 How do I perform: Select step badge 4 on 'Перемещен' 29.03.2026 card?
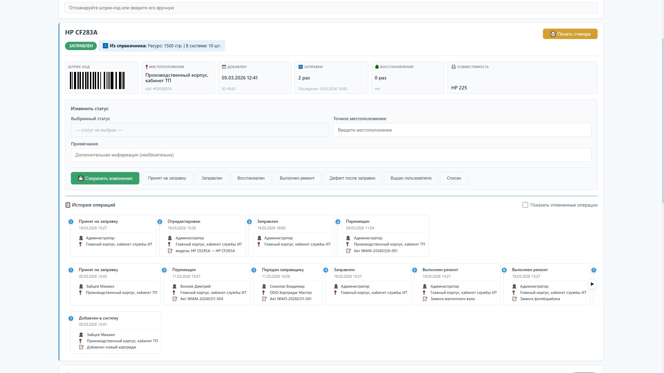[x=338, y=222]
